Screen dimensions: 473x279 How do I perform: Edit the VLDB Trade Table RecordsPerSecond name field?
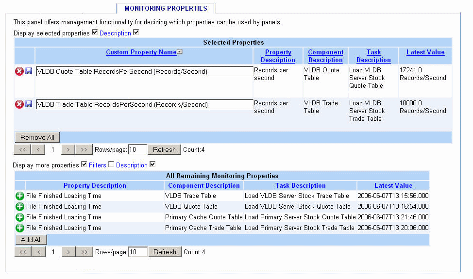(145, 104)
